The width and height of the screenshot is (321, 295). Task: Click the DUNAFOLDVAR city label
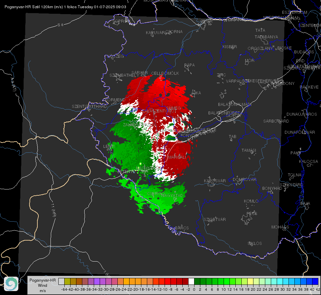pos(300,132)
